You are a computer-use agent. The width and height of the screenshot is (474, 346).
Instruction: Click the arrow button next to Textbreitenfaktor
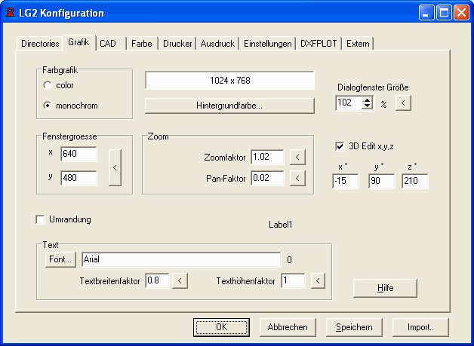pyautogui.click(x=179, y=281)
